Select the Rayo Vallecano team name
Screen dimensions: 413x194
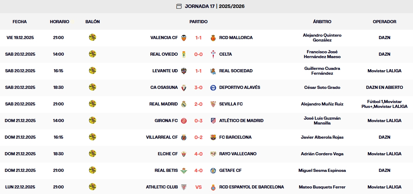(x=238, y=154)
